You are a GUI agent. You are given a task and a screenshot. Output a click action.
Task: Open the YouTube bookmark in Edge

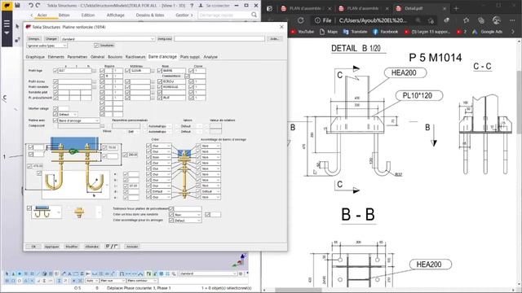[303, 32]
